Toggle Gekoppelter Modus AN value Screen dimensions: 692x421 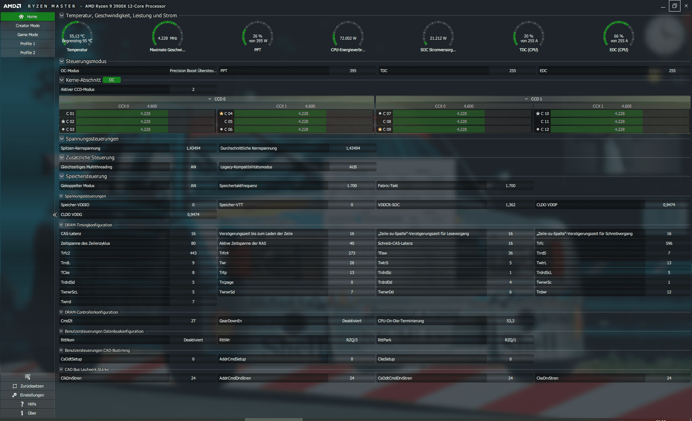[x=193, y=186]
